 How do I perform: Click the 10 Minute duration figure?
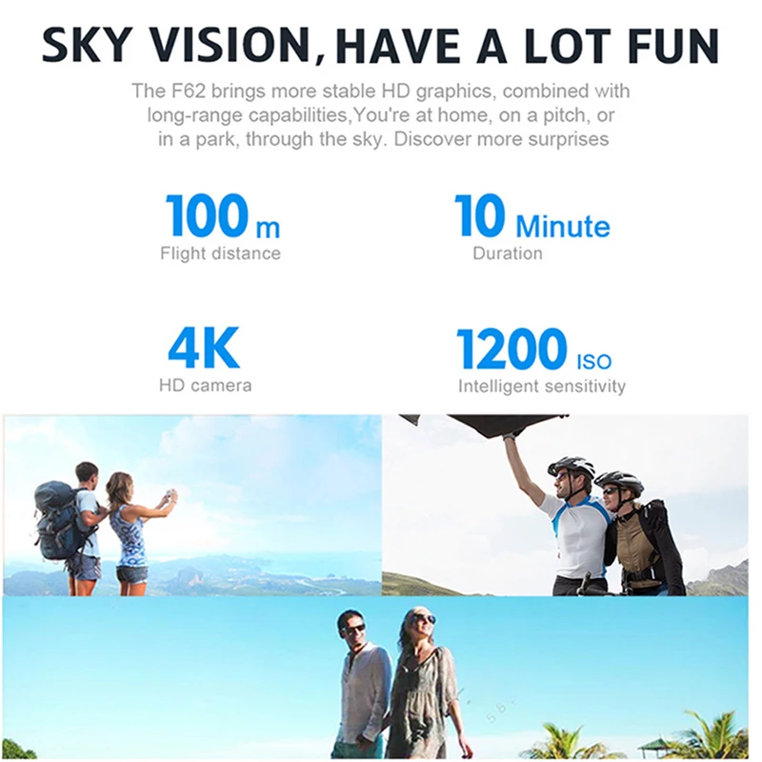pos(532,215)
